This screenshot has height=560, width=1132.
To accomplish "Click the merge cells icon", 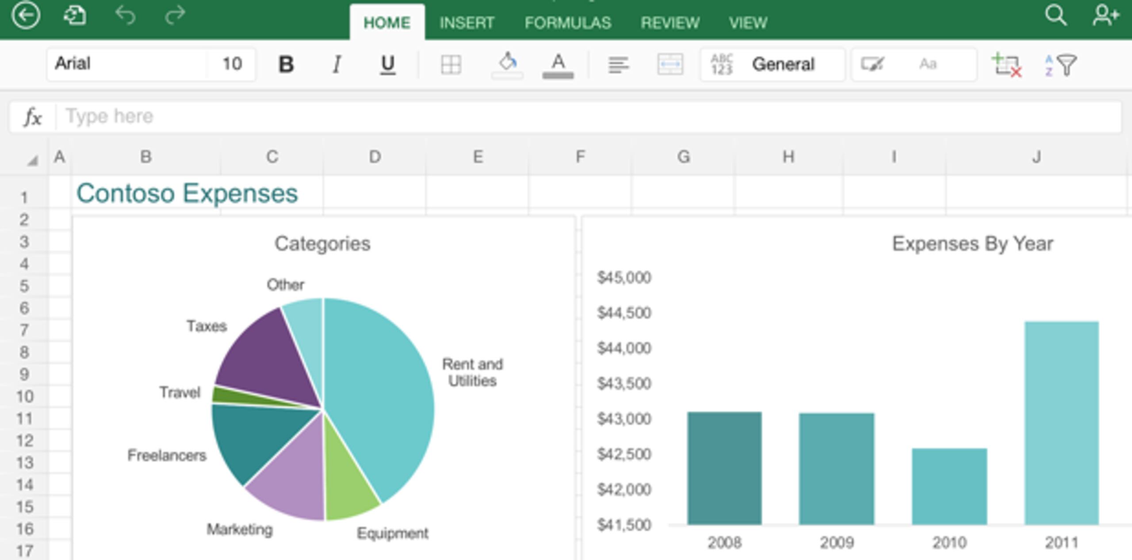I will point(670,64).
